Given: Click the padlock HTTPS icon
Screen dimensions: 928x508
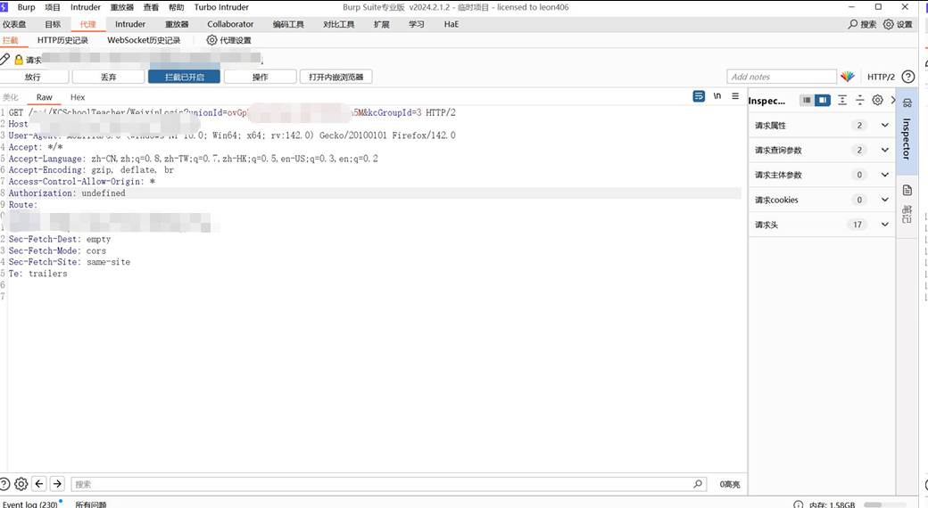Looking at the screenshot, I should pyautogui.click(x=19, y=60).
